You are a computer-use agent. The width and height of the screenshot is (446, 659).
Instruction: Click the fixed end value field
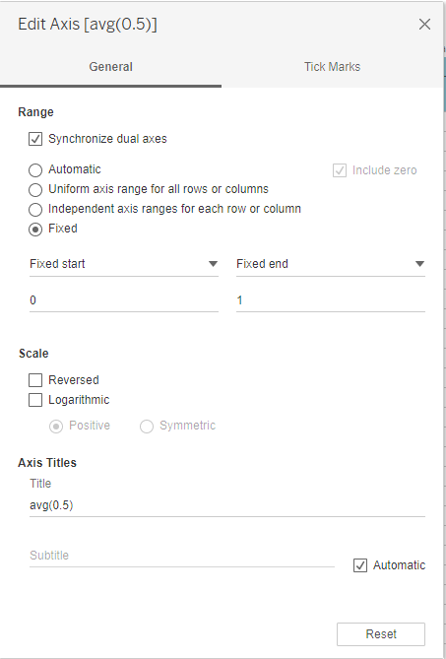(x=331, y=300)
